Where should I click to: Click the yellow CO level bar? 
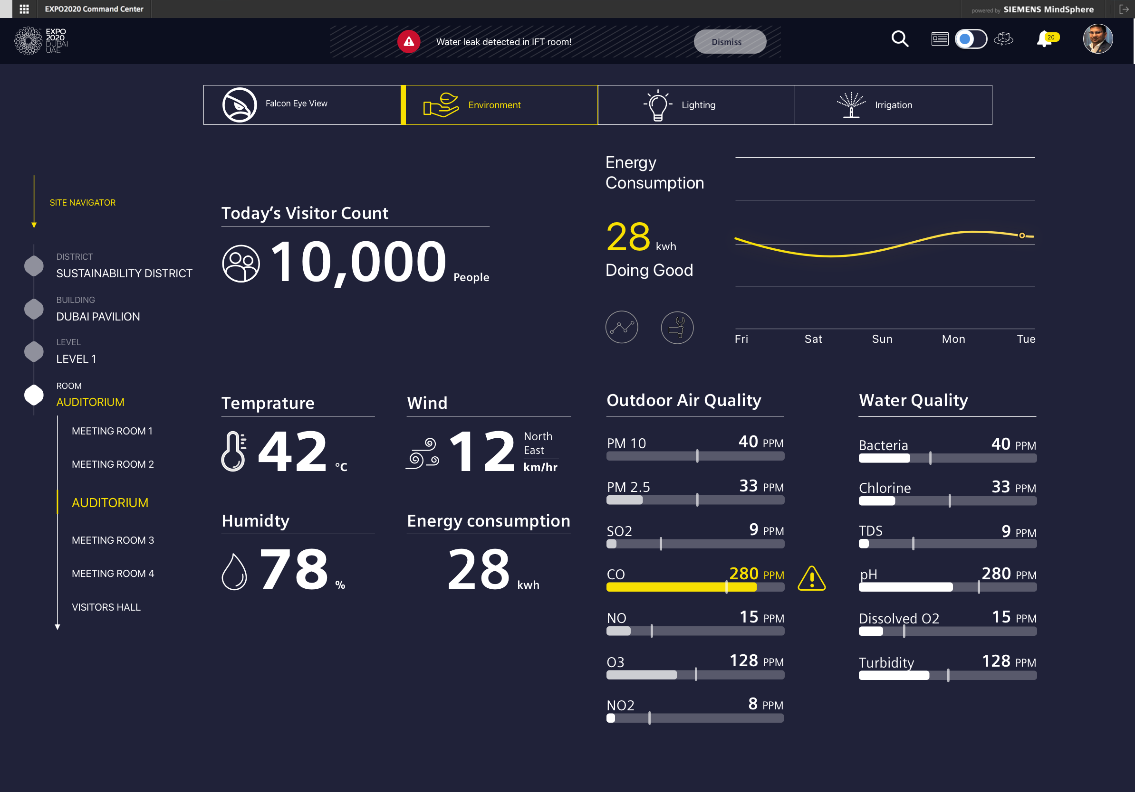click(x=681, y=587)
